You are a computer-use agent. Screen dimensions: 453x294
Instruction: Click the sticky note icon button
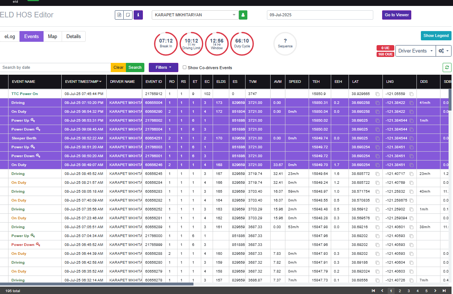tap(128, 15)
